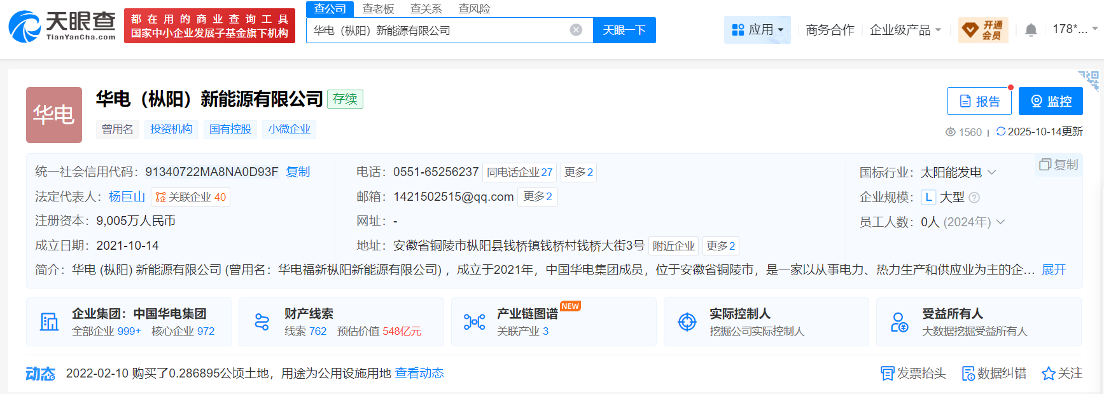The image size is (1104, 394).
Task: Expand the 应用 apps dropdown
Action: 757,30
